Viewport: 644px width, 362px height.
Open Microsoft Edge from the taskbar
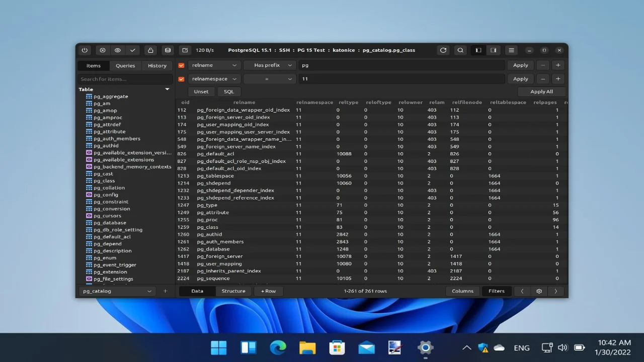278,347
